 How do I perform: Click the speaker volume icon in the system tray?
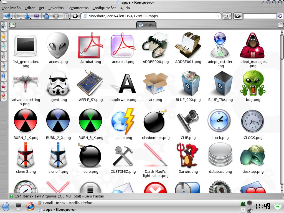click(249, 203)
